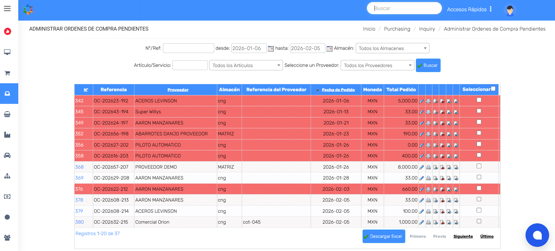Open the shopping basket sidebar module
Viewport: 555px width, 251px height.
7,114
